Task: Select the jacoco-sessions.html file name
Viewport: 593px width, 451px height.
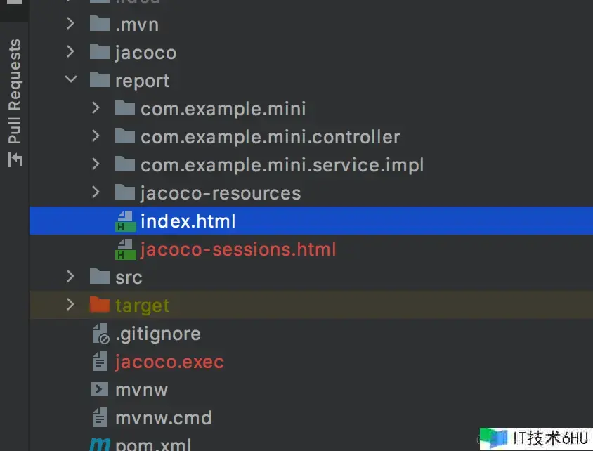Action: (x=238, y=249)
